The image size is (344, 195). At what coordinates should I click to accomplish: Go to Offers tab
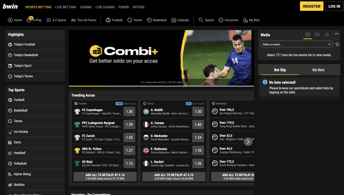coord(138,7)
